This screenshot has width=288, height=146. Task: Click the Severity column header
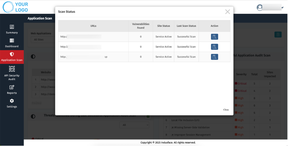241,74
